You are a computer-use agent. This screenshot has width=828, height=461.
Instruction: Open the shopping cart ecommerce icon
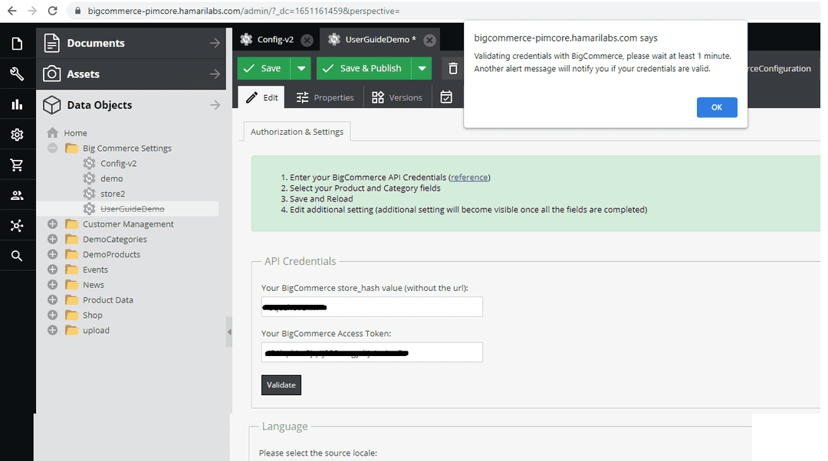click(17, 165)
